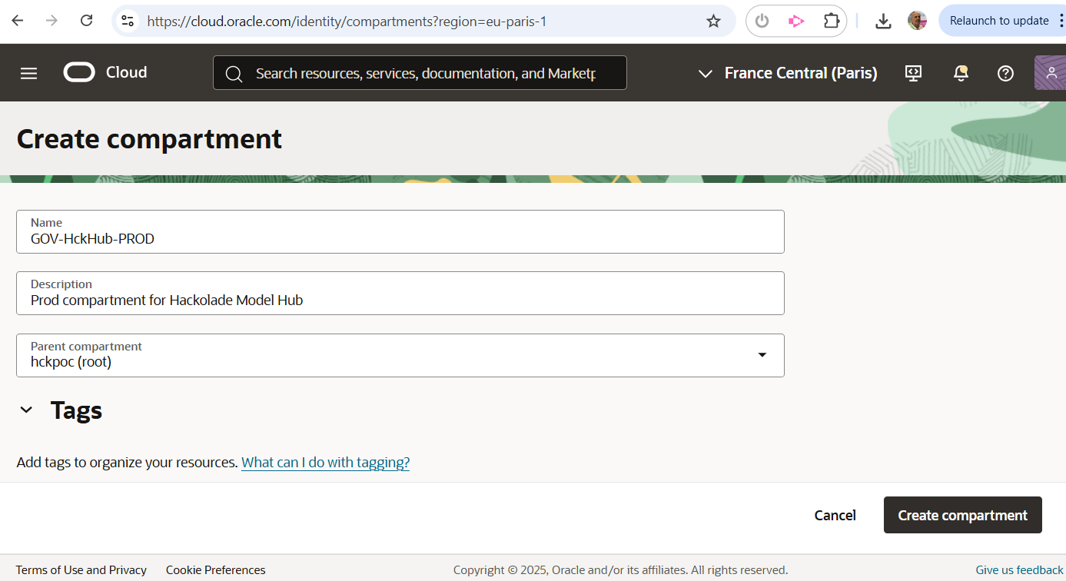Cancel the compartment creation
Screen dimensions: 1066x581
(x=835, y=515)
